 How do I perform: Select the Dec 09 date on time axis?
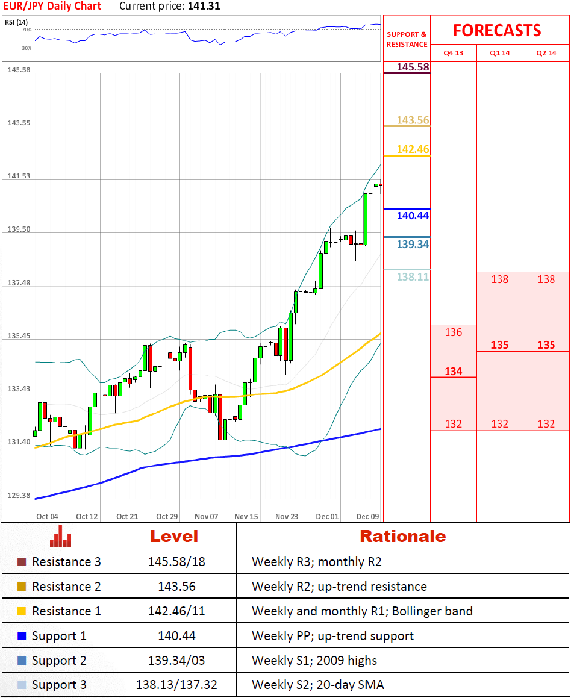click(367, 516)
